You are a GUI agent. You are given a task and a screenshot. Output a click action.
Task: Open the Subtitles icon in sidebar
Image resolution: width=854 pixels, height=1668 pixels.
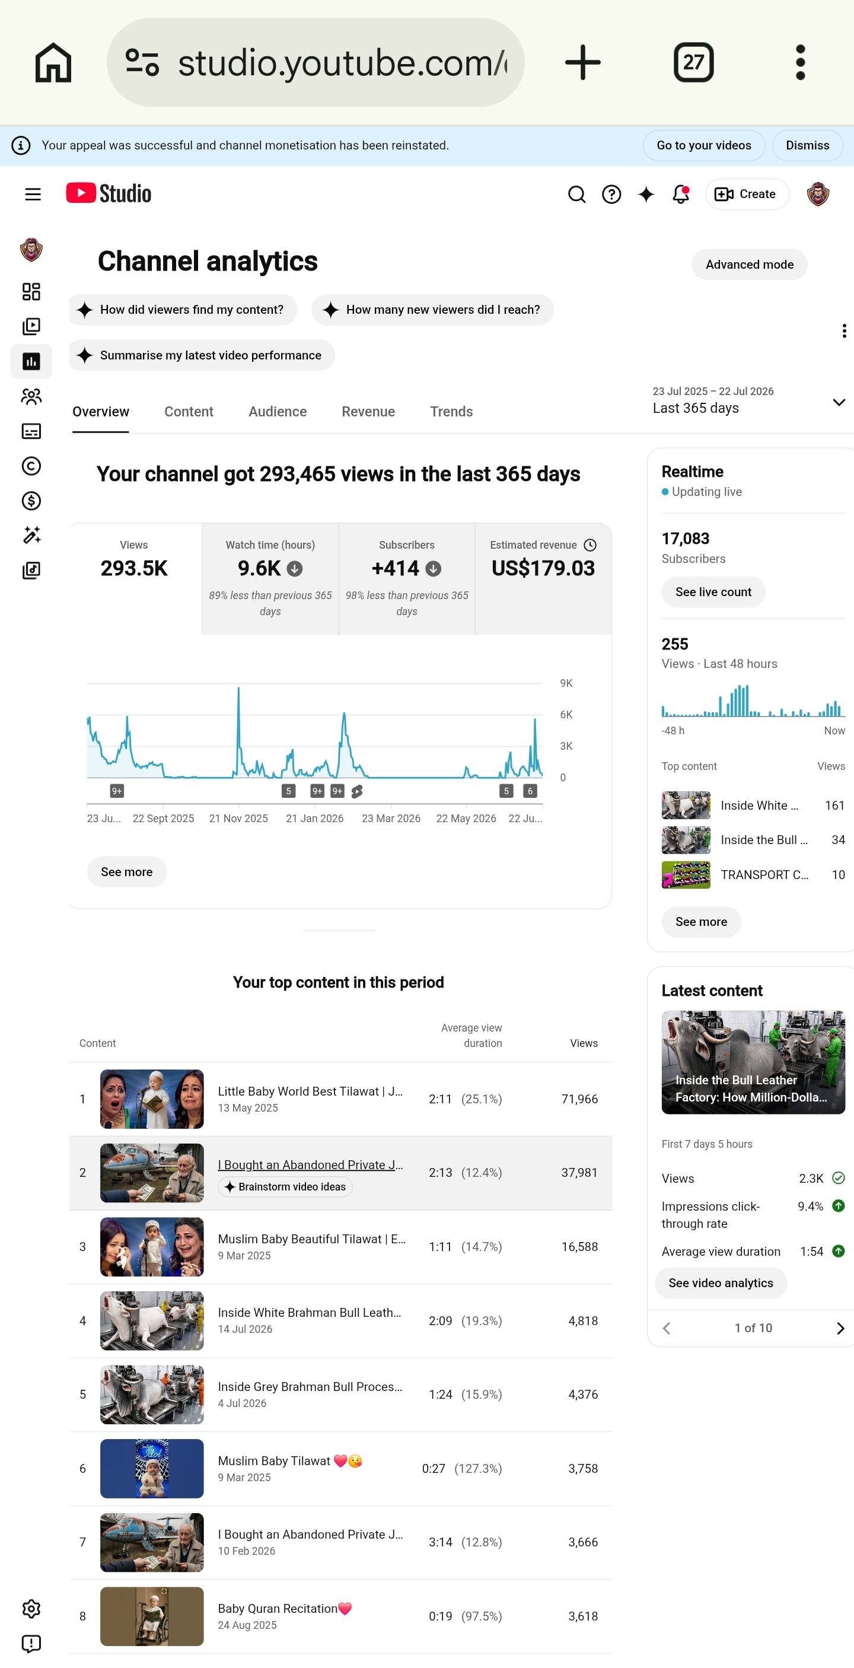tap(31, 431)
